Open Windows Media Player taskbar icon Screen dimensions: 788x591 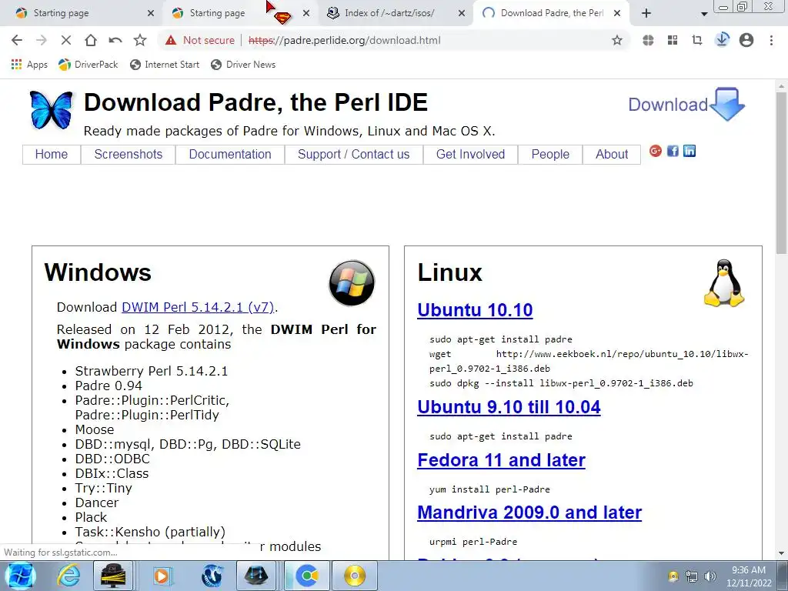point(162,576)
